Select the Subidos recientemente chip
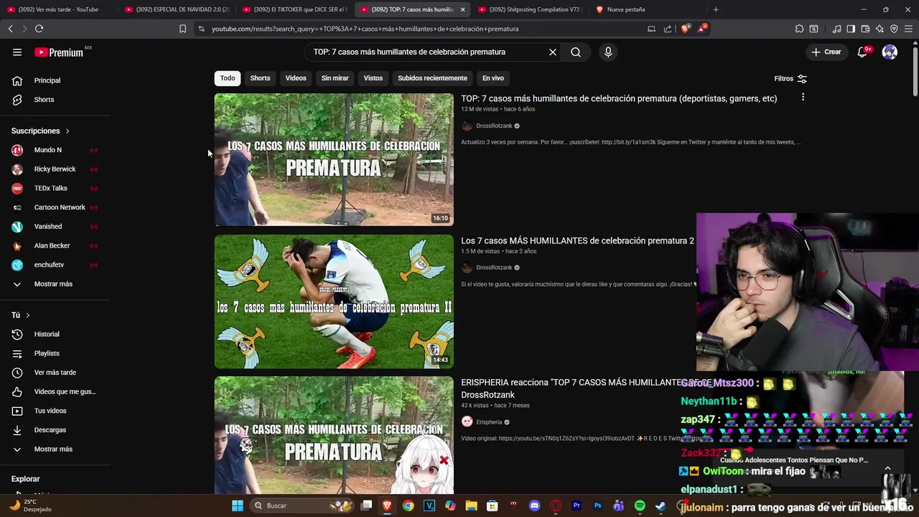Screen dimensions: 919x517 pos(432,78)
